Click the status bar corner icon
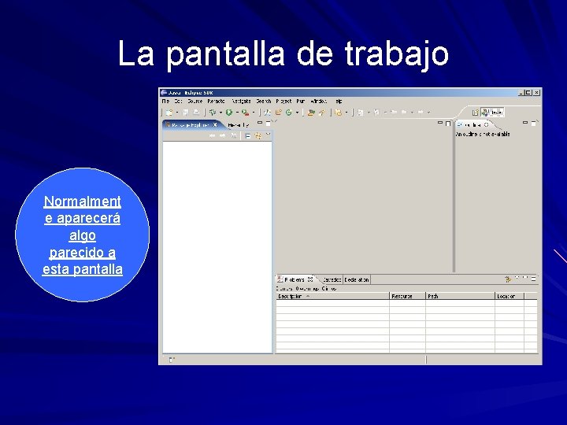 pyautogui.click(x=172, y=360)
